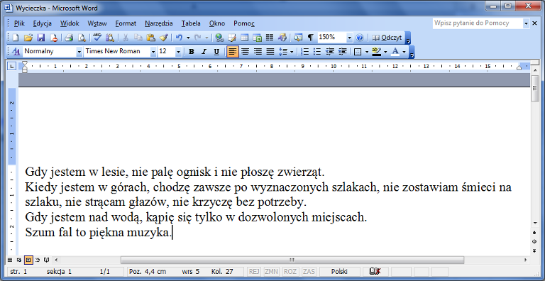
Task: Open Styles and Formatting pane icon
Action: point(16,52)
